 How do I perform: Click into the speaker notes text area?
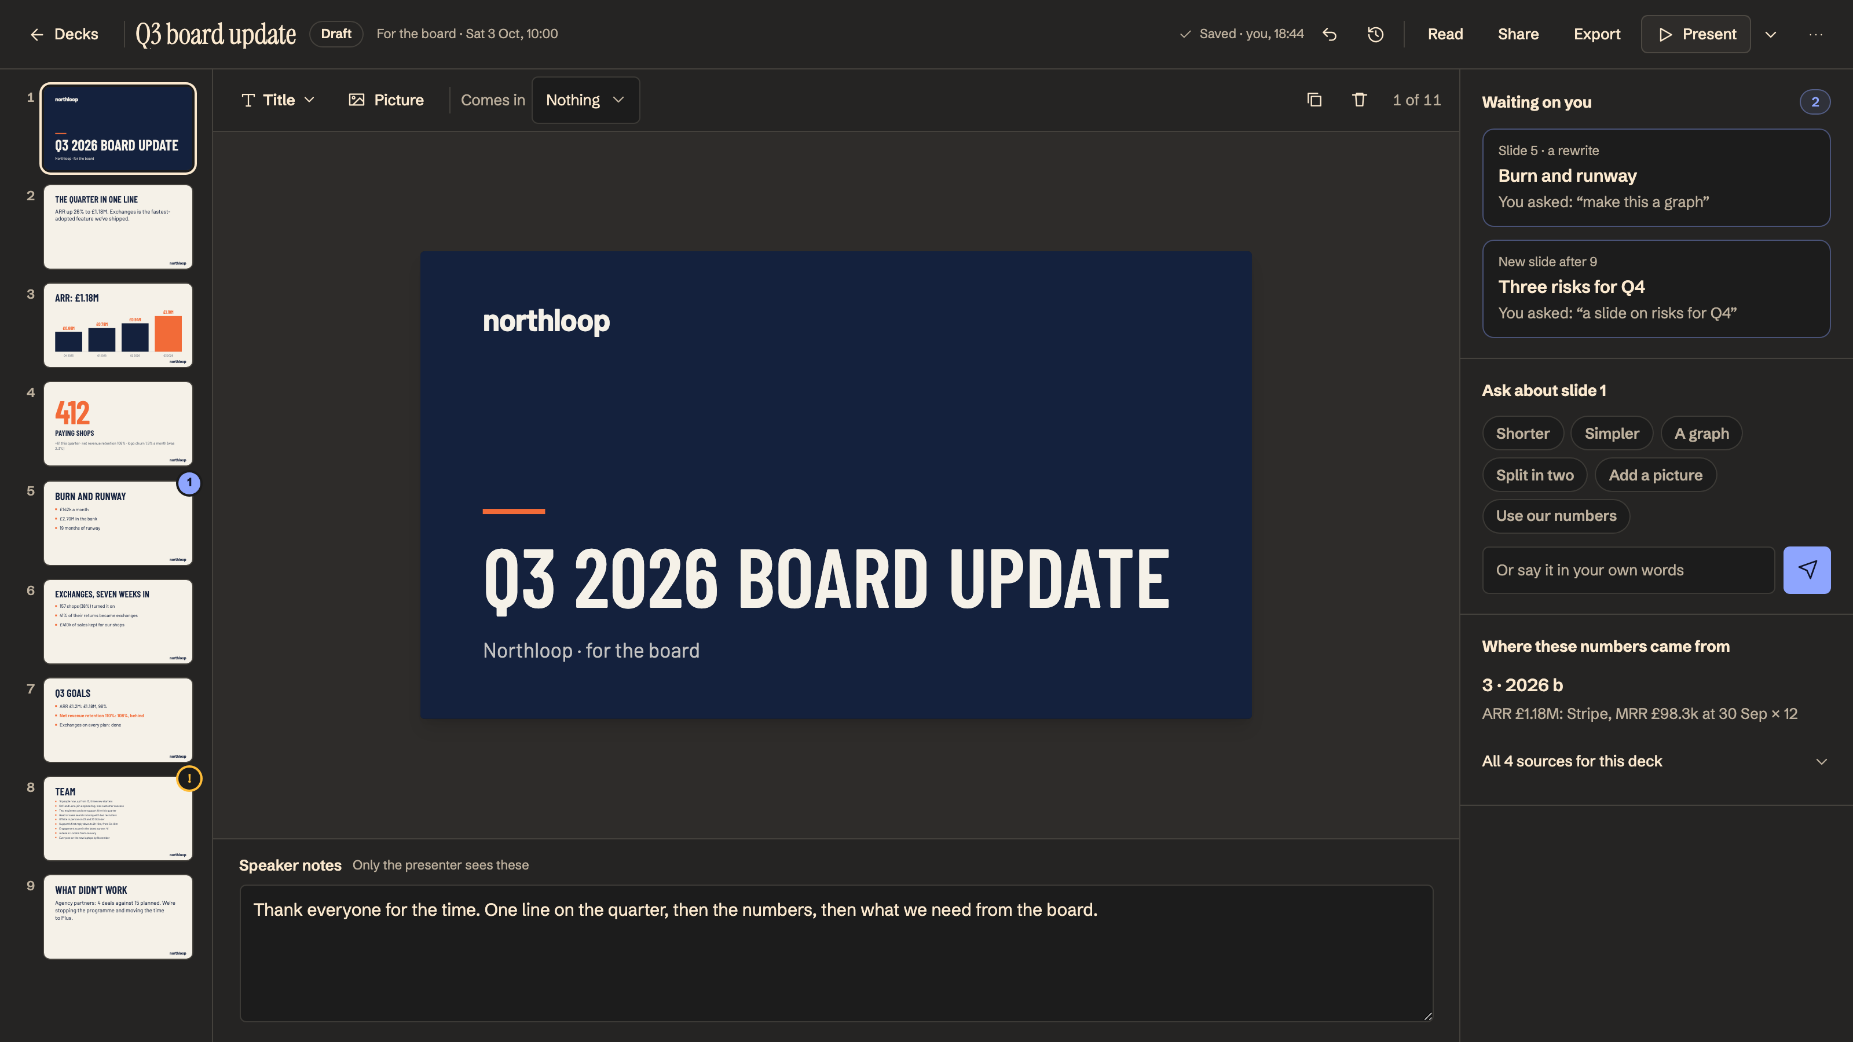(x=836, y=953)
